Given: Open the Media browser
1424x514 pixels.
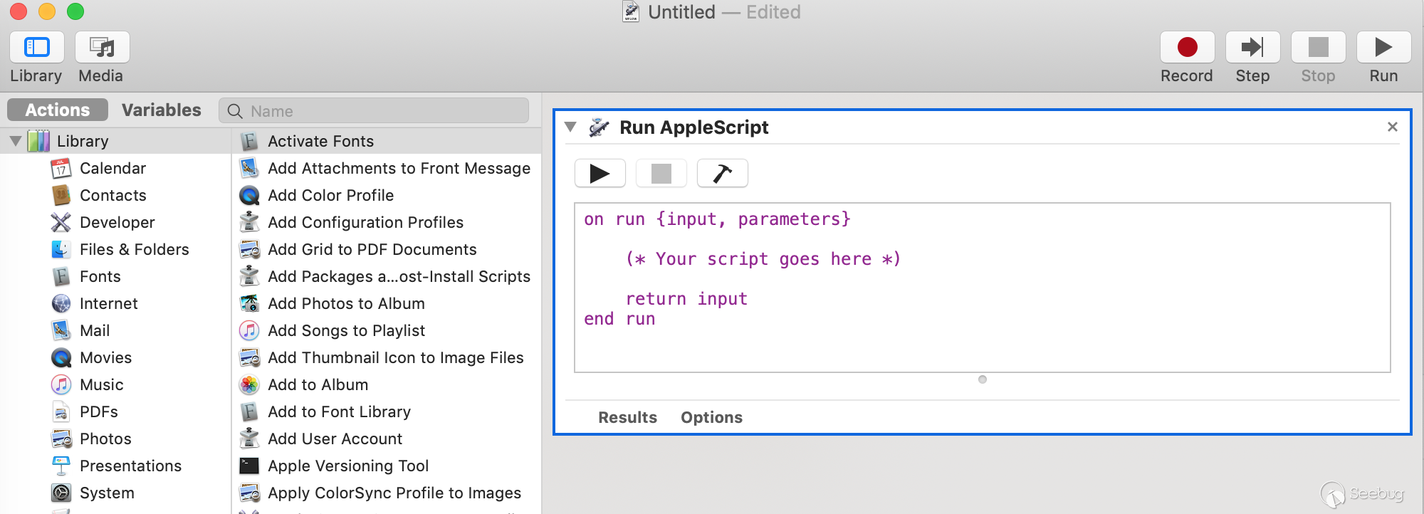Looking at the screenshot, I should (103, 48).
